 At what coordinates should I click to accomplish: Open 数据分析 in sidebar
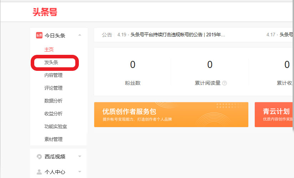54,101
